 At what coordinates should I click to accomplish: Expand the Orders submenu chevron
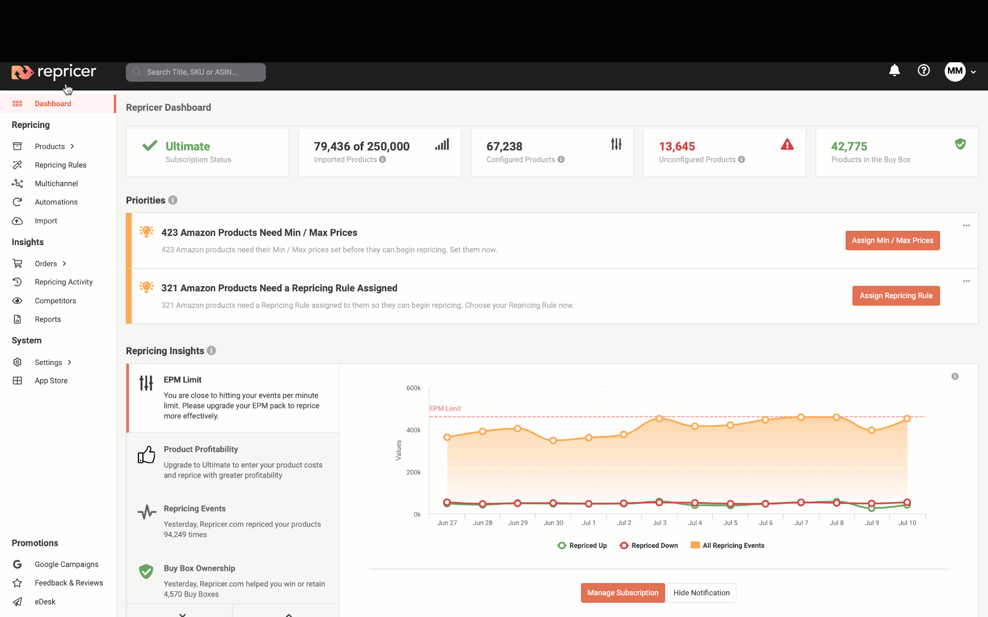pos(65,263)
